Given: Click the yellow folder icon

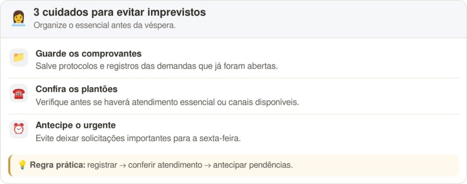Looking at the screenshot, I should pyautogui.click(x=19, y=58).
